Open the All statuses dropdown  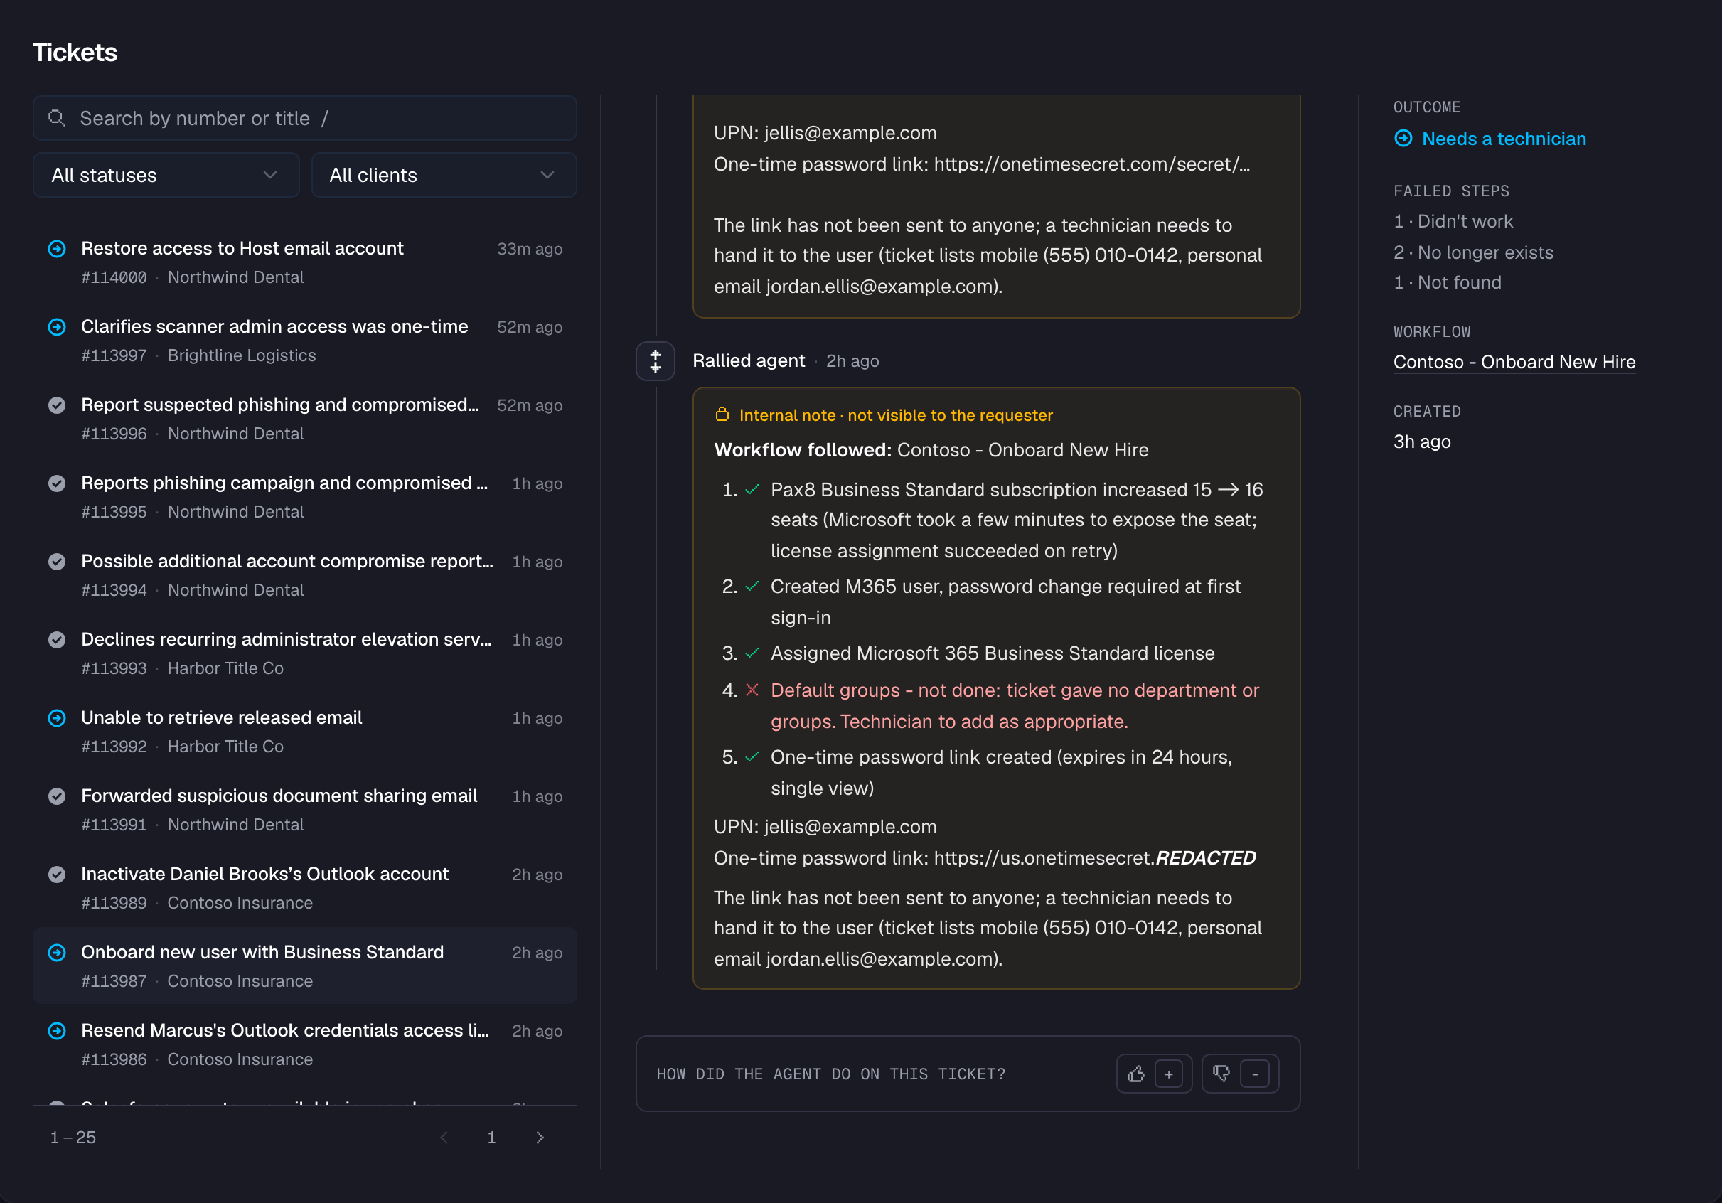[166, 175]
